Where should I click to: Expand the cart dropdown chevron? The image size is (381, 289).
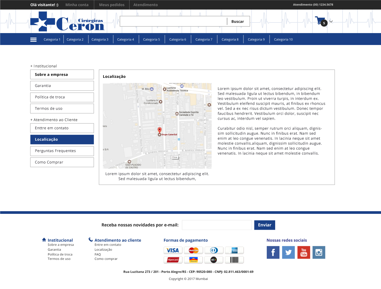pos(331,21)
